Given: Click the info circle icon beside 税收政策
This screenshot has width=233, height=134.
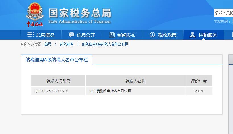Looking at the screenshot, I should pos(152,35).
